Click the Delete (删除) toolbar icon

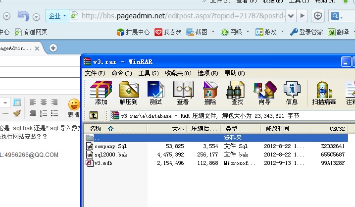click(210, 93)
